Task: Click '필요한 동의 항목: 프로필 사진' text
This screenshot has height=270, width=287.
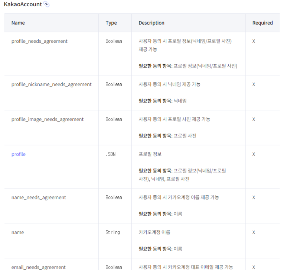Action: [x=167, y=136]
